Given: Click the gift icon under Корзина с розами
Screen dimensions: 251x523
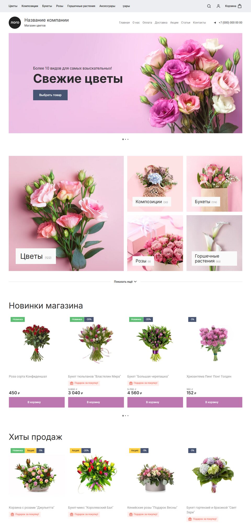Looking at the screenshot, I should [x=12, y=514].
